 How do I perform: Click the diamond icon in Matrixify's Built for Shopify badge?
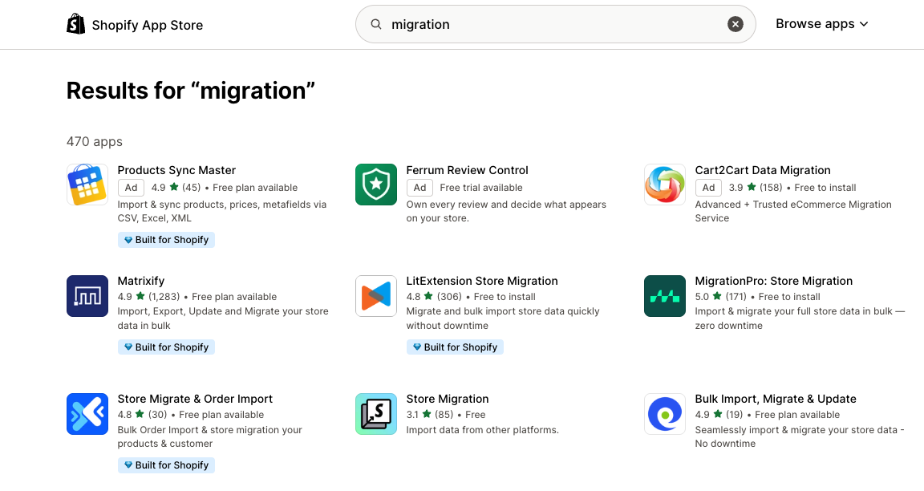pos(128,347)
